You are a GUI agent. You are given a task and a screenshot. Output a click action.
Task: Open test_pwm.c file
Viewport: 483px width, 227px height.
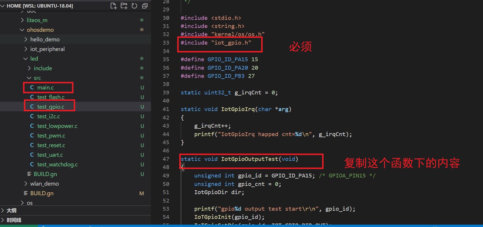[x=51, y=136]
